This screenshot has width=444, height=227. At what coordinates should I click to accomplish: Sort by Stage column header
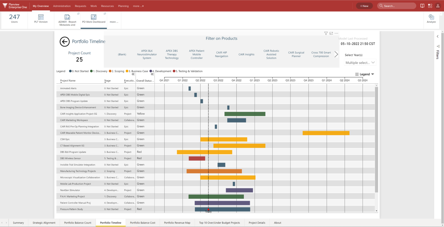pyautogui.click(x=107, y=81)
